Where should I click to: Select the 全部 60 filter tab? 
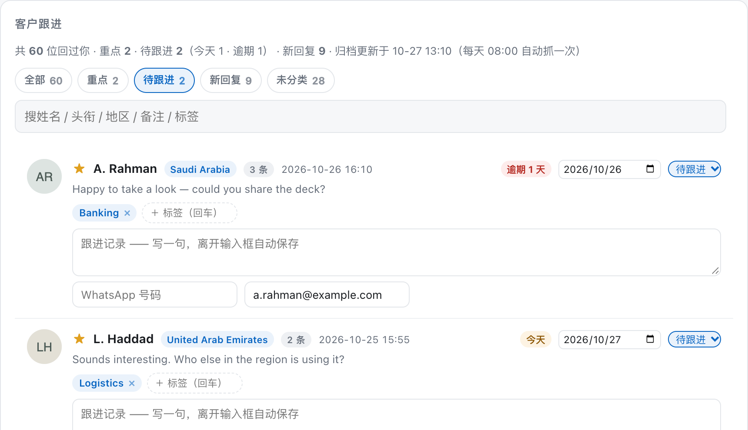click(x=43, y=80)
